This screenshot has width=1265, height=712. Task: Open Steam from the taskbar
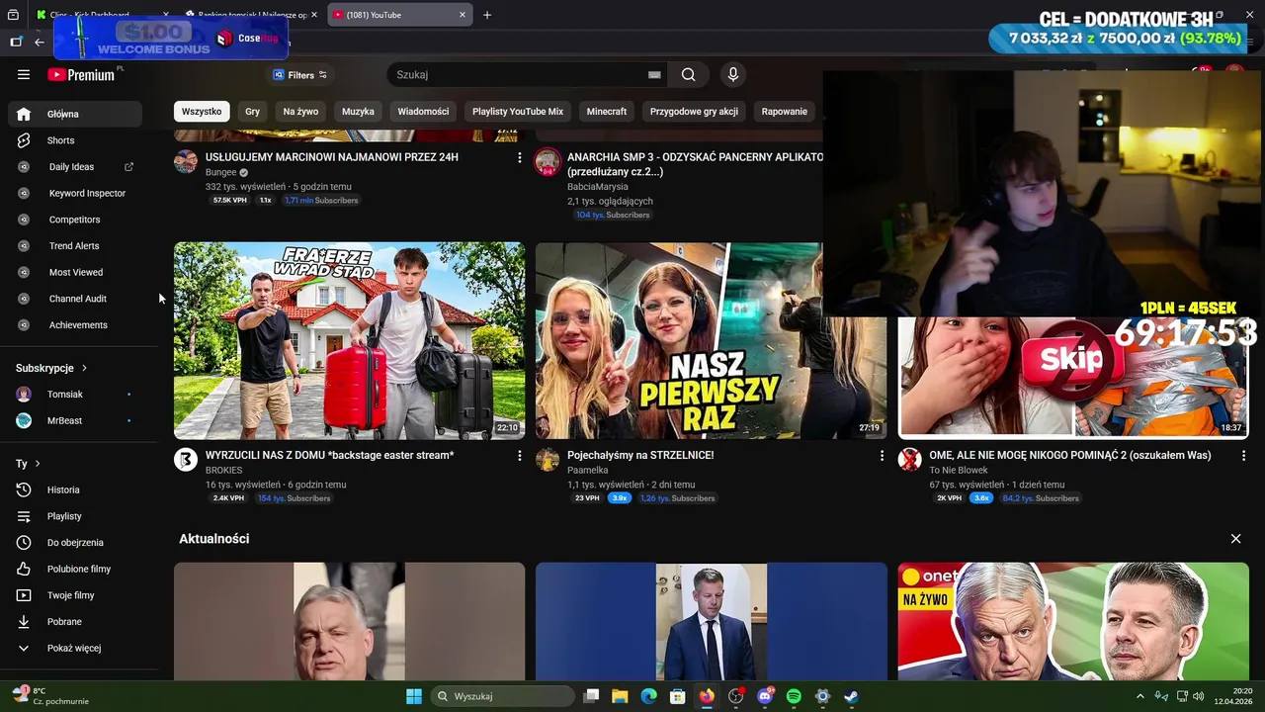(x=851, y=696)
